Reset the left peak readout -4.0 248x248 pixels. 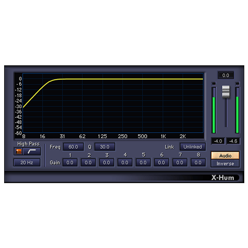pos(218,141)
